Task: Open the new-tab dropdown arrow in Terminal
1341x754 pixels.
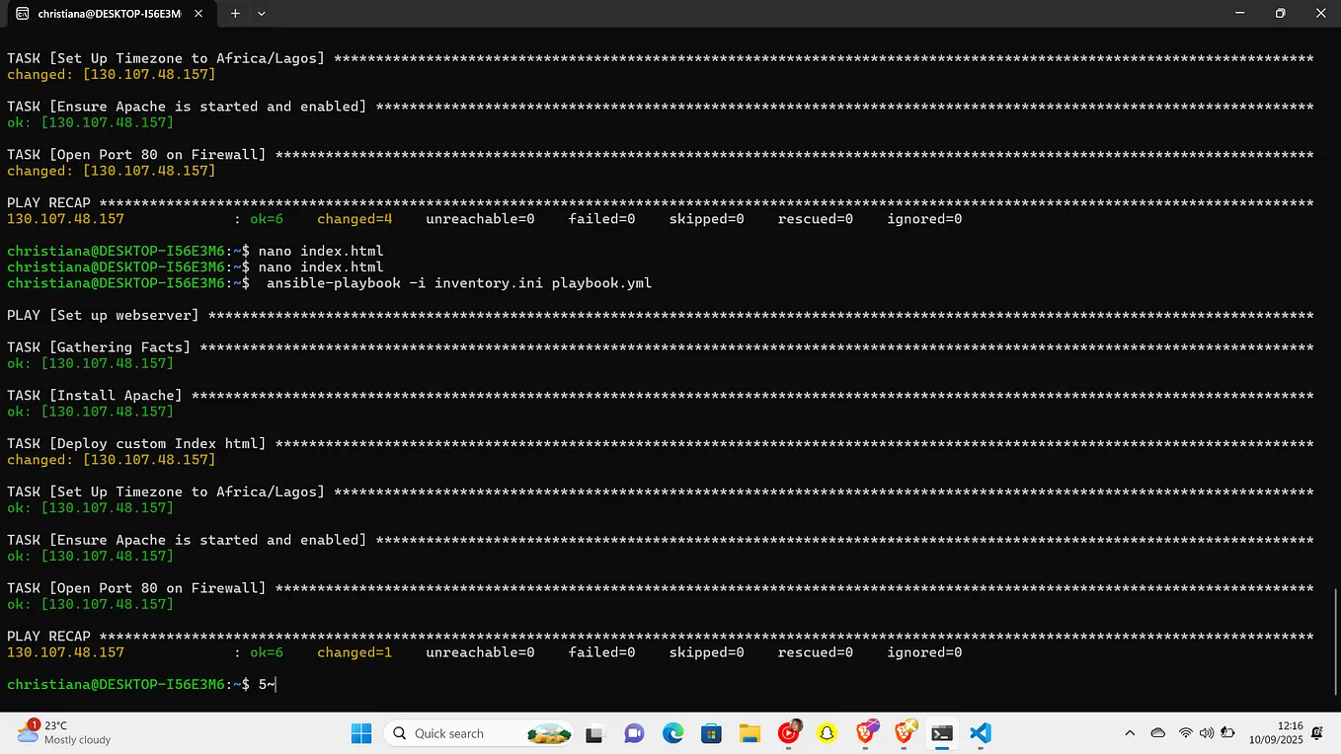Action: [260, 14]
